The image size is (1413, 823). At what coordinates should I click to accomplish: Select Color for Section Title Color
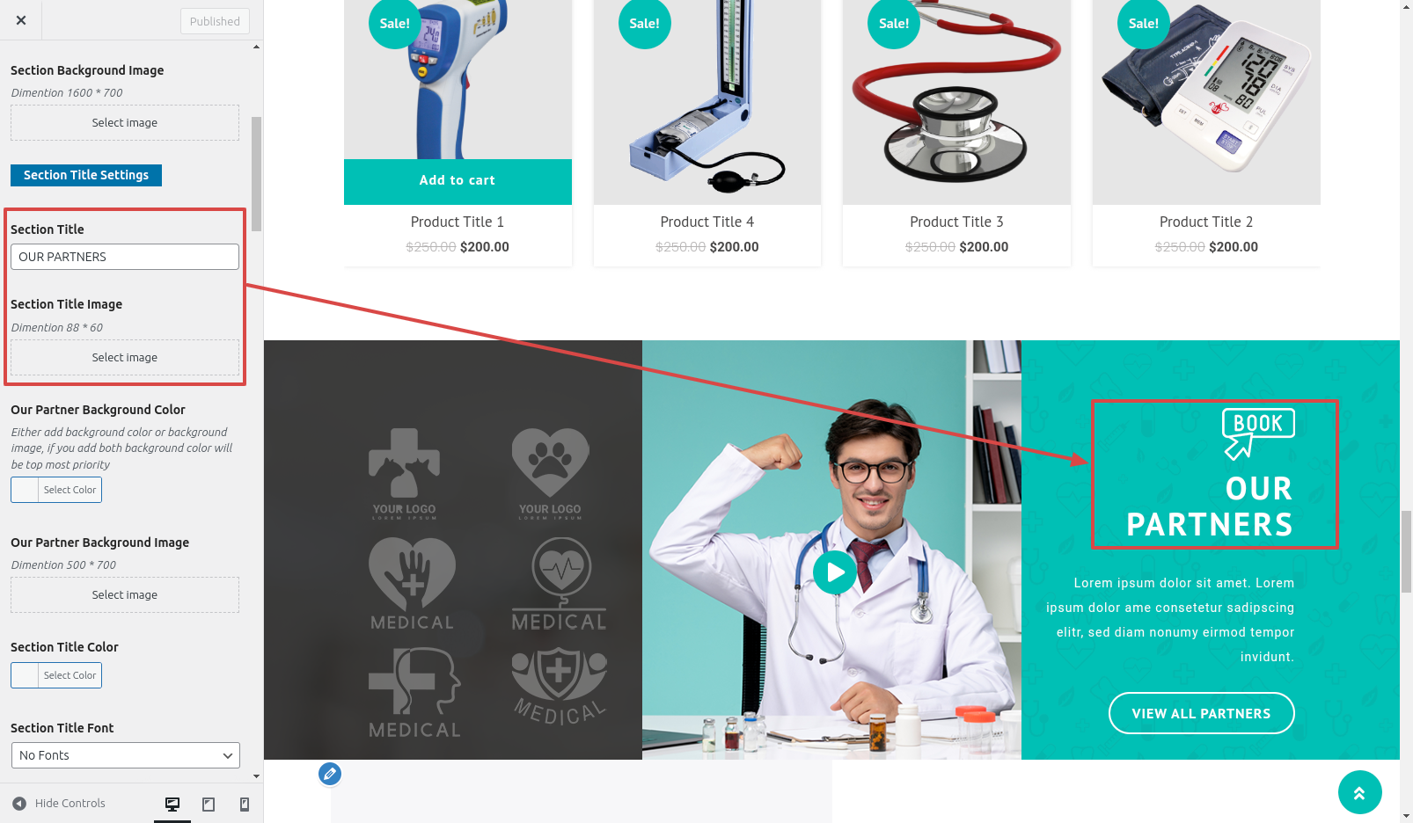coord(56,675)
